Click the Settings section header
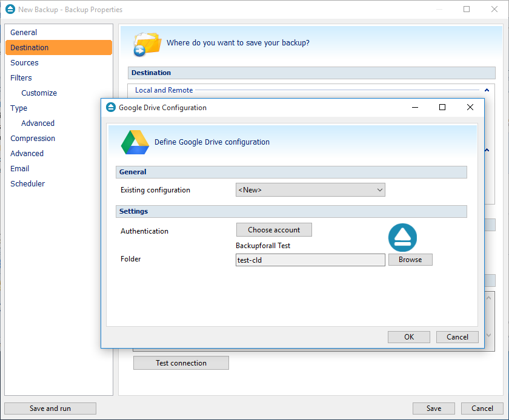The height and width of the screenshot is (420, 509). click(291, 211)
